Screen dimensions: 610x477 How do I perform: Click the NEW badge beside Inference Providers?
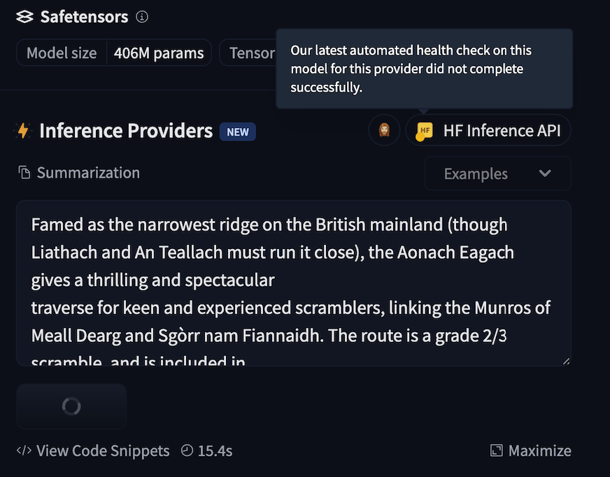pyautogui.click(x=238, y=131)
